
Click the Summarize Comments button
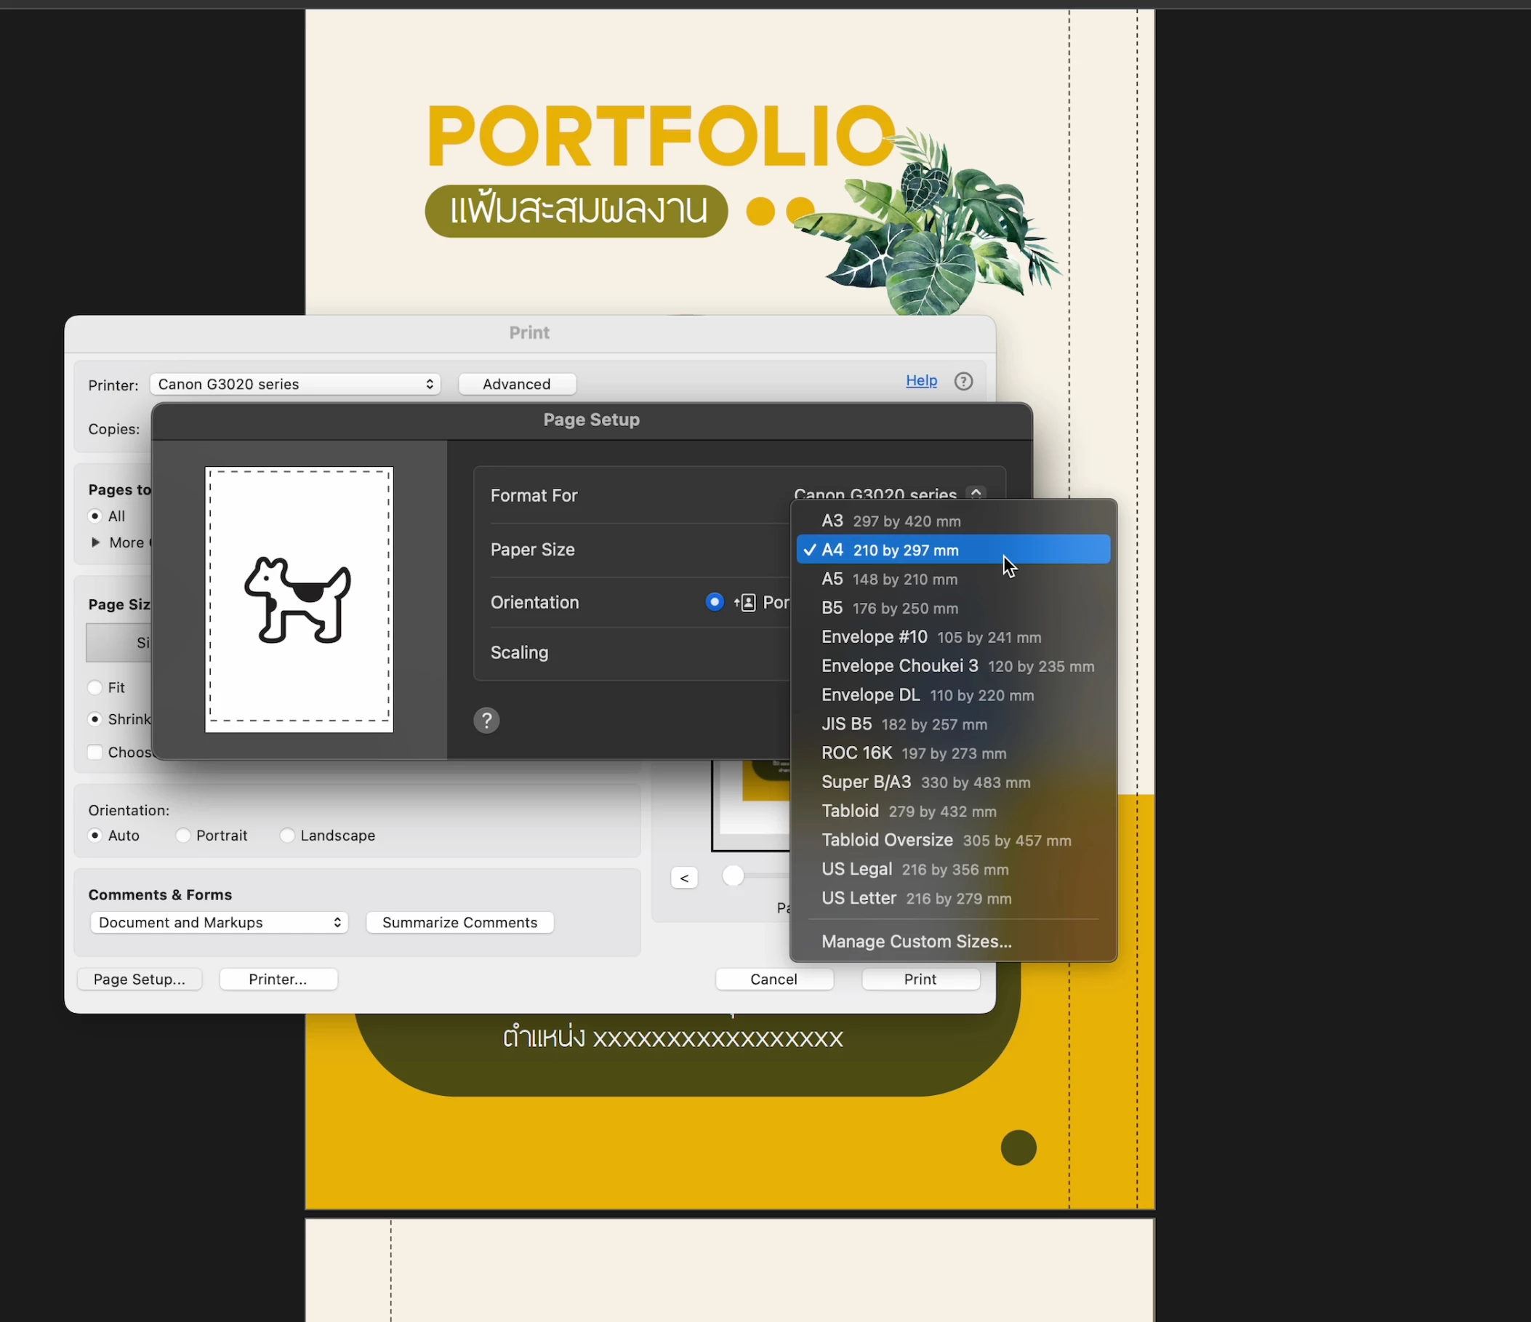tap(459, 923)
